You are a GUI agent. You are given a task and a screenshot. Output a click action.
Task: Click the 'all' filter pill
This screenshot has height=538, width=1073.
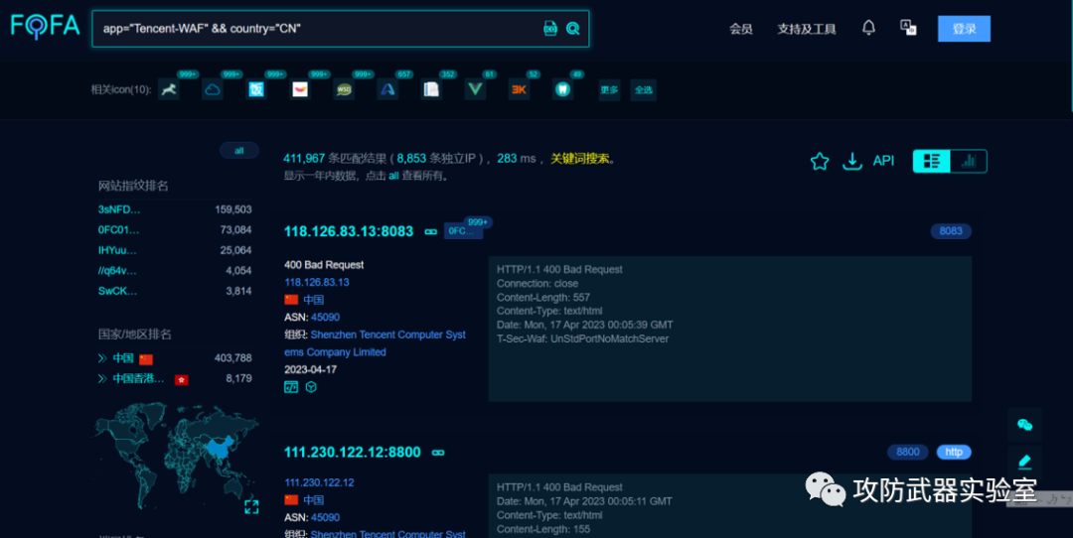(x=238, y=151)
